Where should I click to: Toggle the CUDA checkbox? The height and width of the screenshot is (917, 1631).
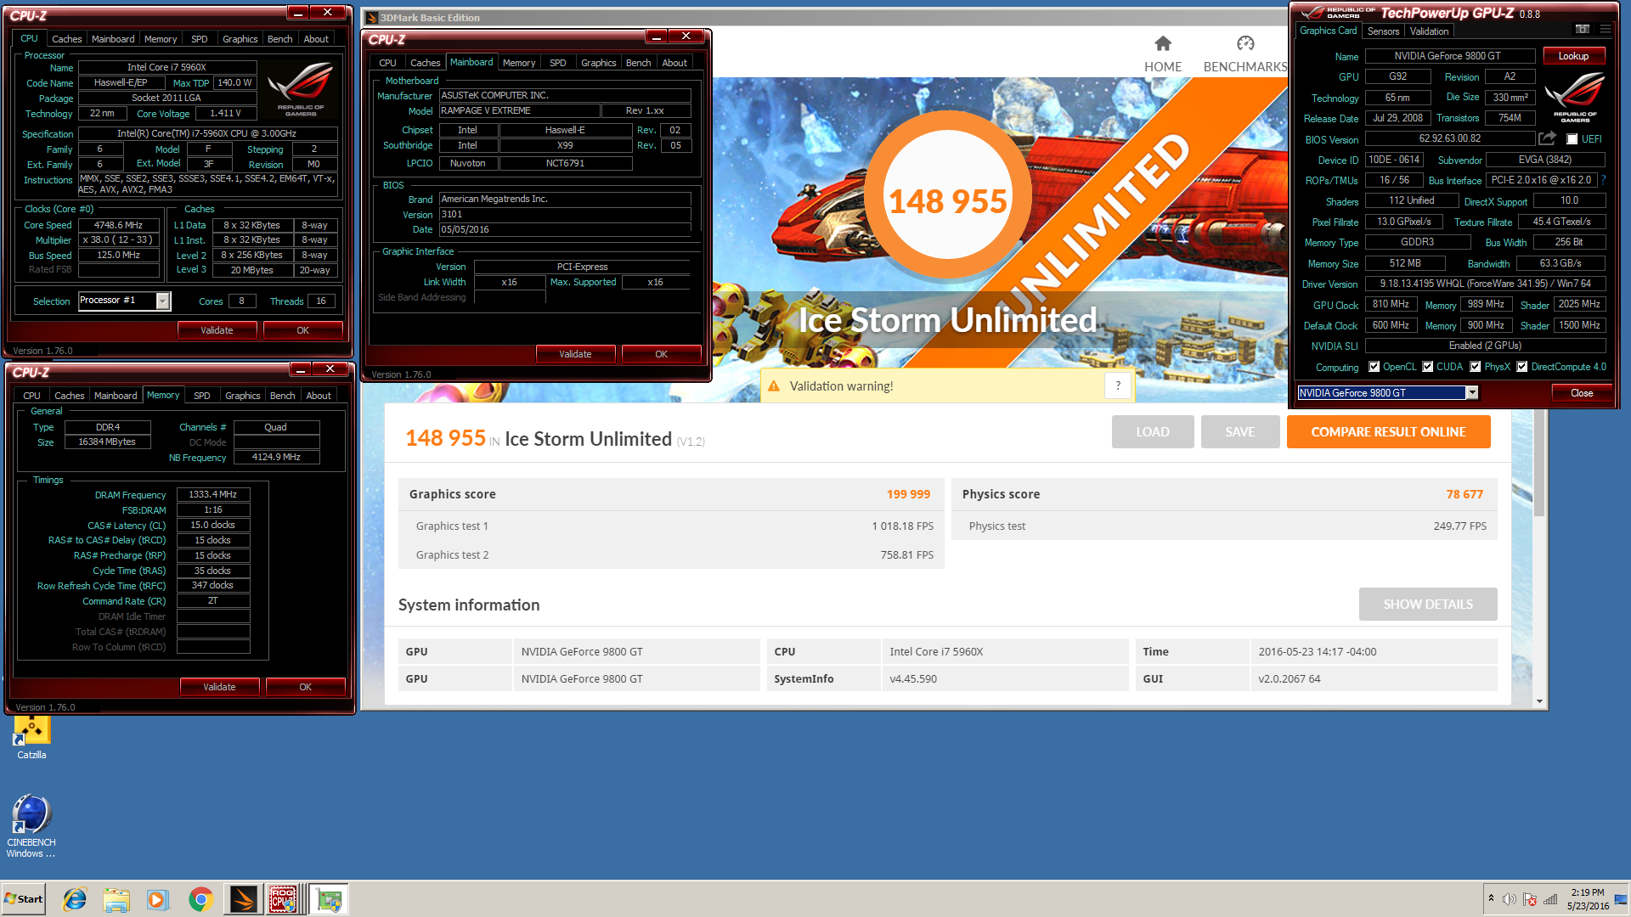1428,367
